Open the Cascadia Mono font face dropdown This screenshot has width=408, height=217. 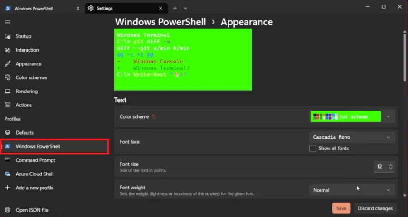[352, 137]
